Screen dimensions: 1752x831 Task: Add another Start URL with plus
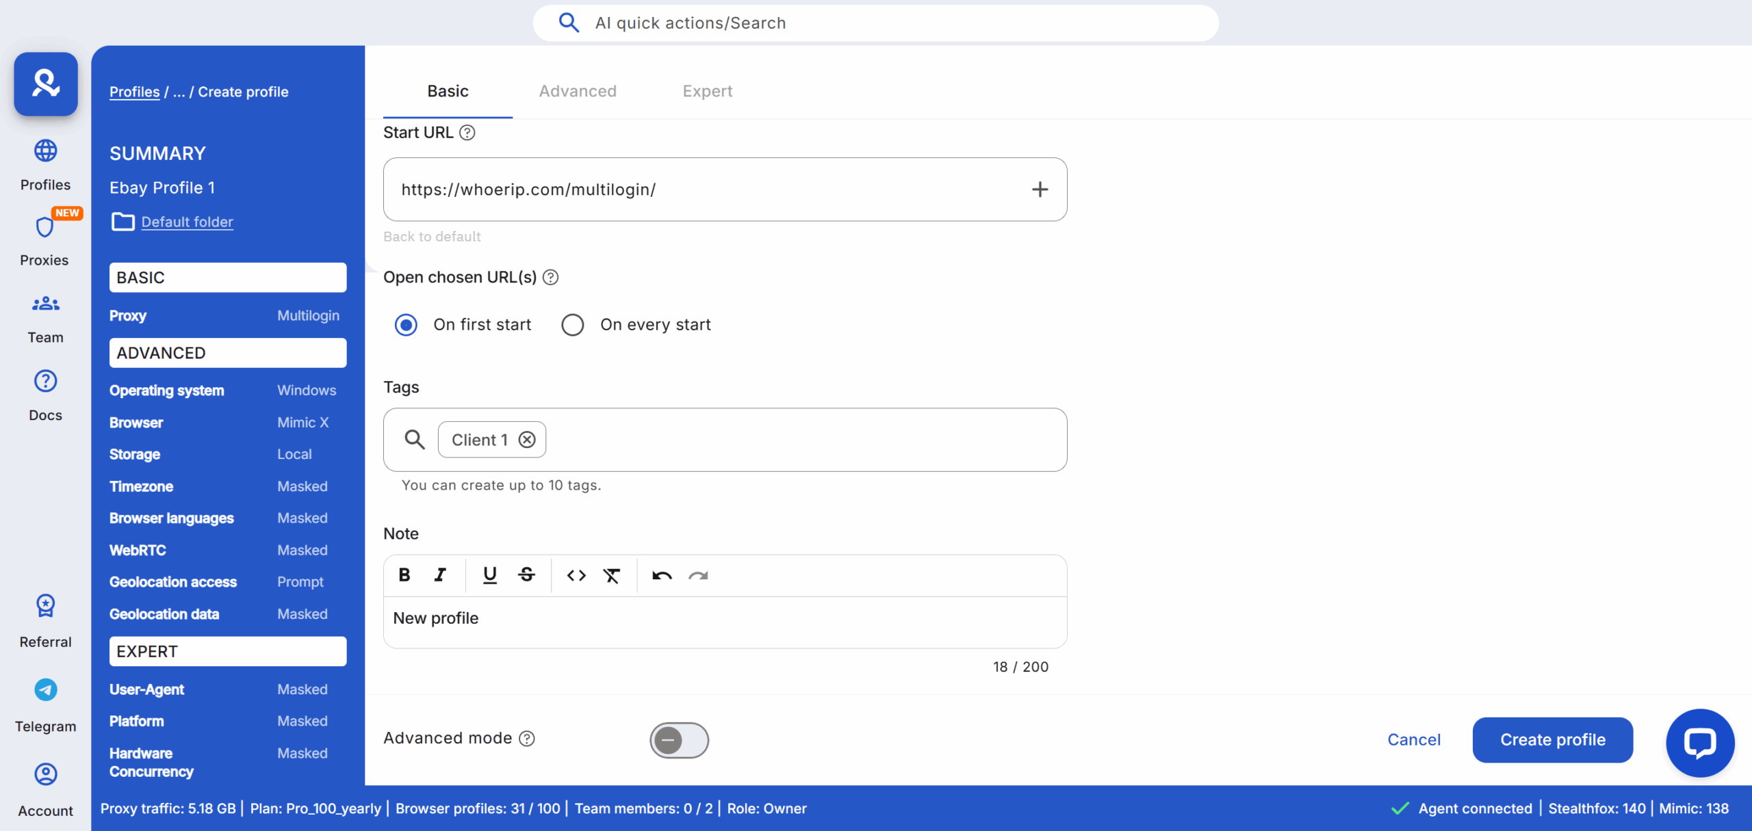[x=1040, y=189]
